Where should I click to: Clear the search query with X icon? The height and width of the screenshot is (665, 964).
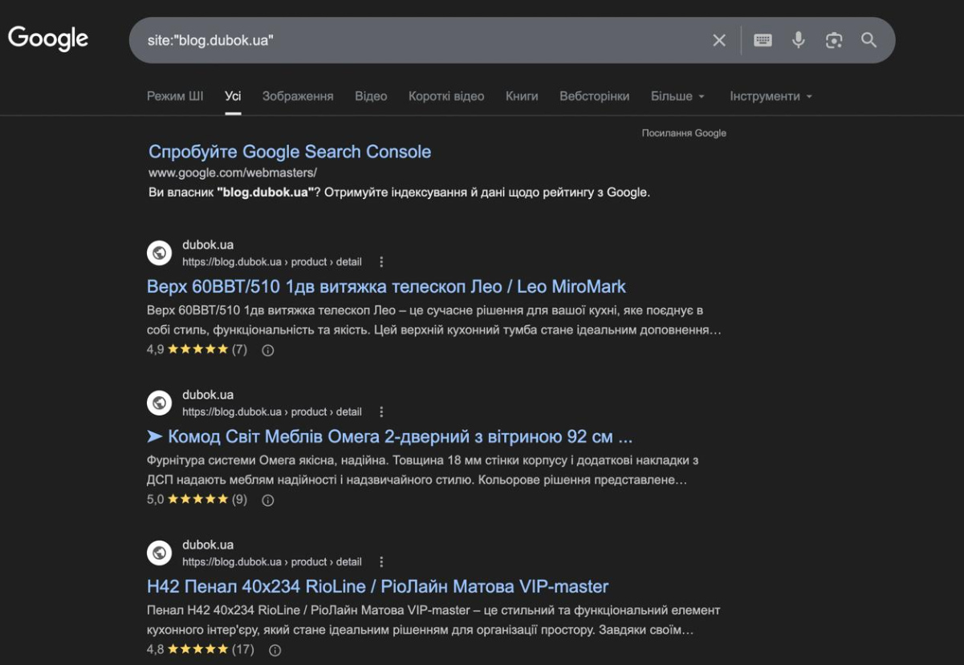tap(719, 40)
